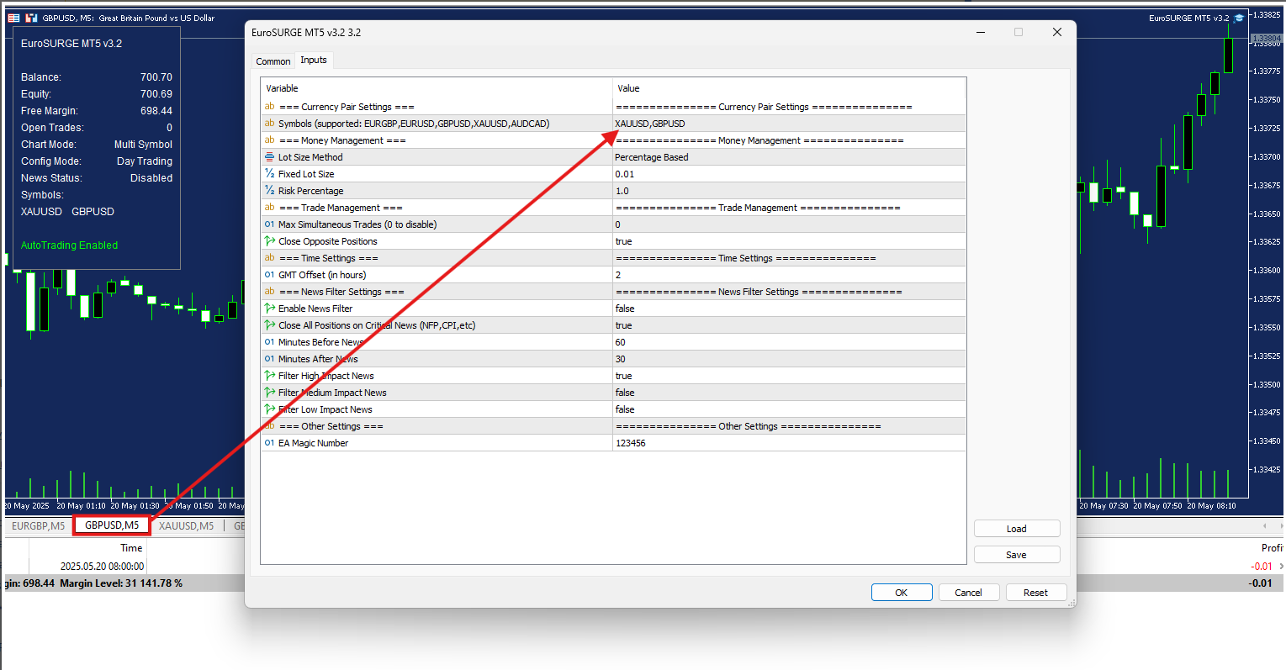1286x670 pixels.
Task: Click the News Status "Disabled" text
Action: coord(151,178)
